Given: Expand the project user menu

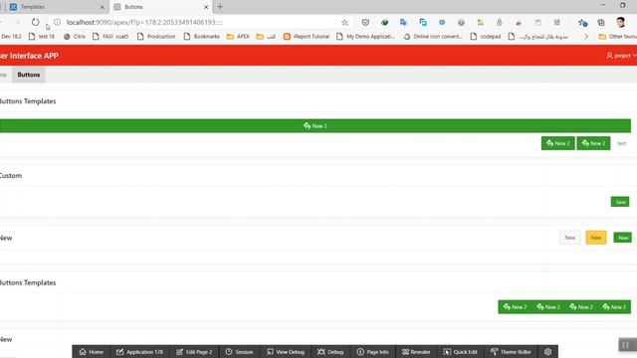Looking at the screenshot, I should 621,56.
